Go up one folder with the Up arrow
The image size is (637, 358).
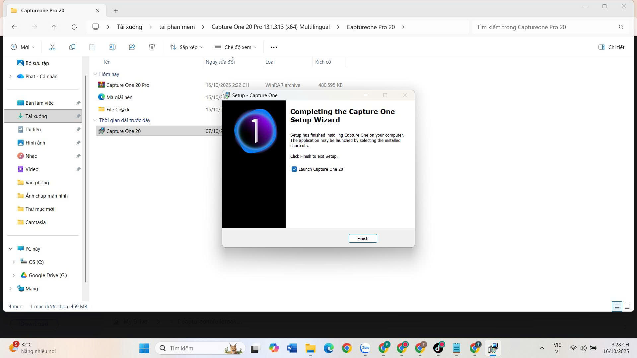pos(54,27)
